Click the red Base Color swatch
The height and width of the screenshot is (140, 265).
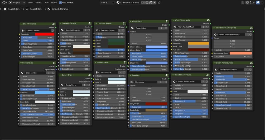[x=45, y=34]
